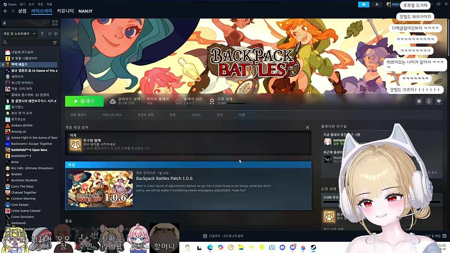Go forward with the right arrow

click(x=13, y=11)
